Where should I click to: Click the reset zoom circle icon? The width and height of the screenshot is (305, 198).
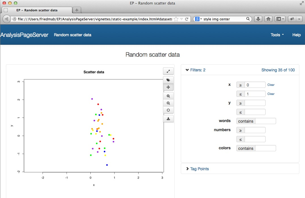click(168, 110)
